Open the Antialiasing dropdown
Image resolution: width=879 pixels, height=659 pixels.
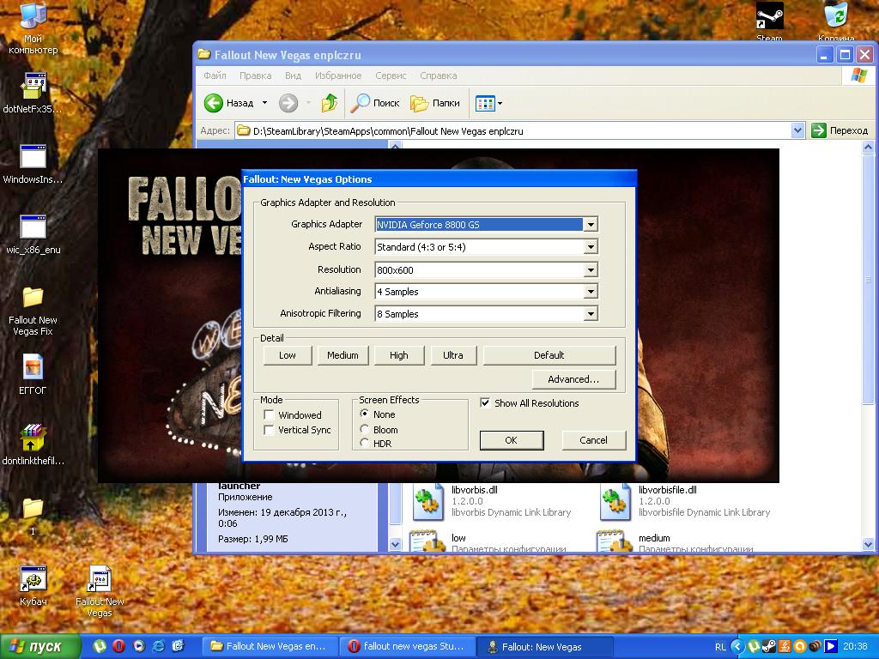click(x=591, y=292)
